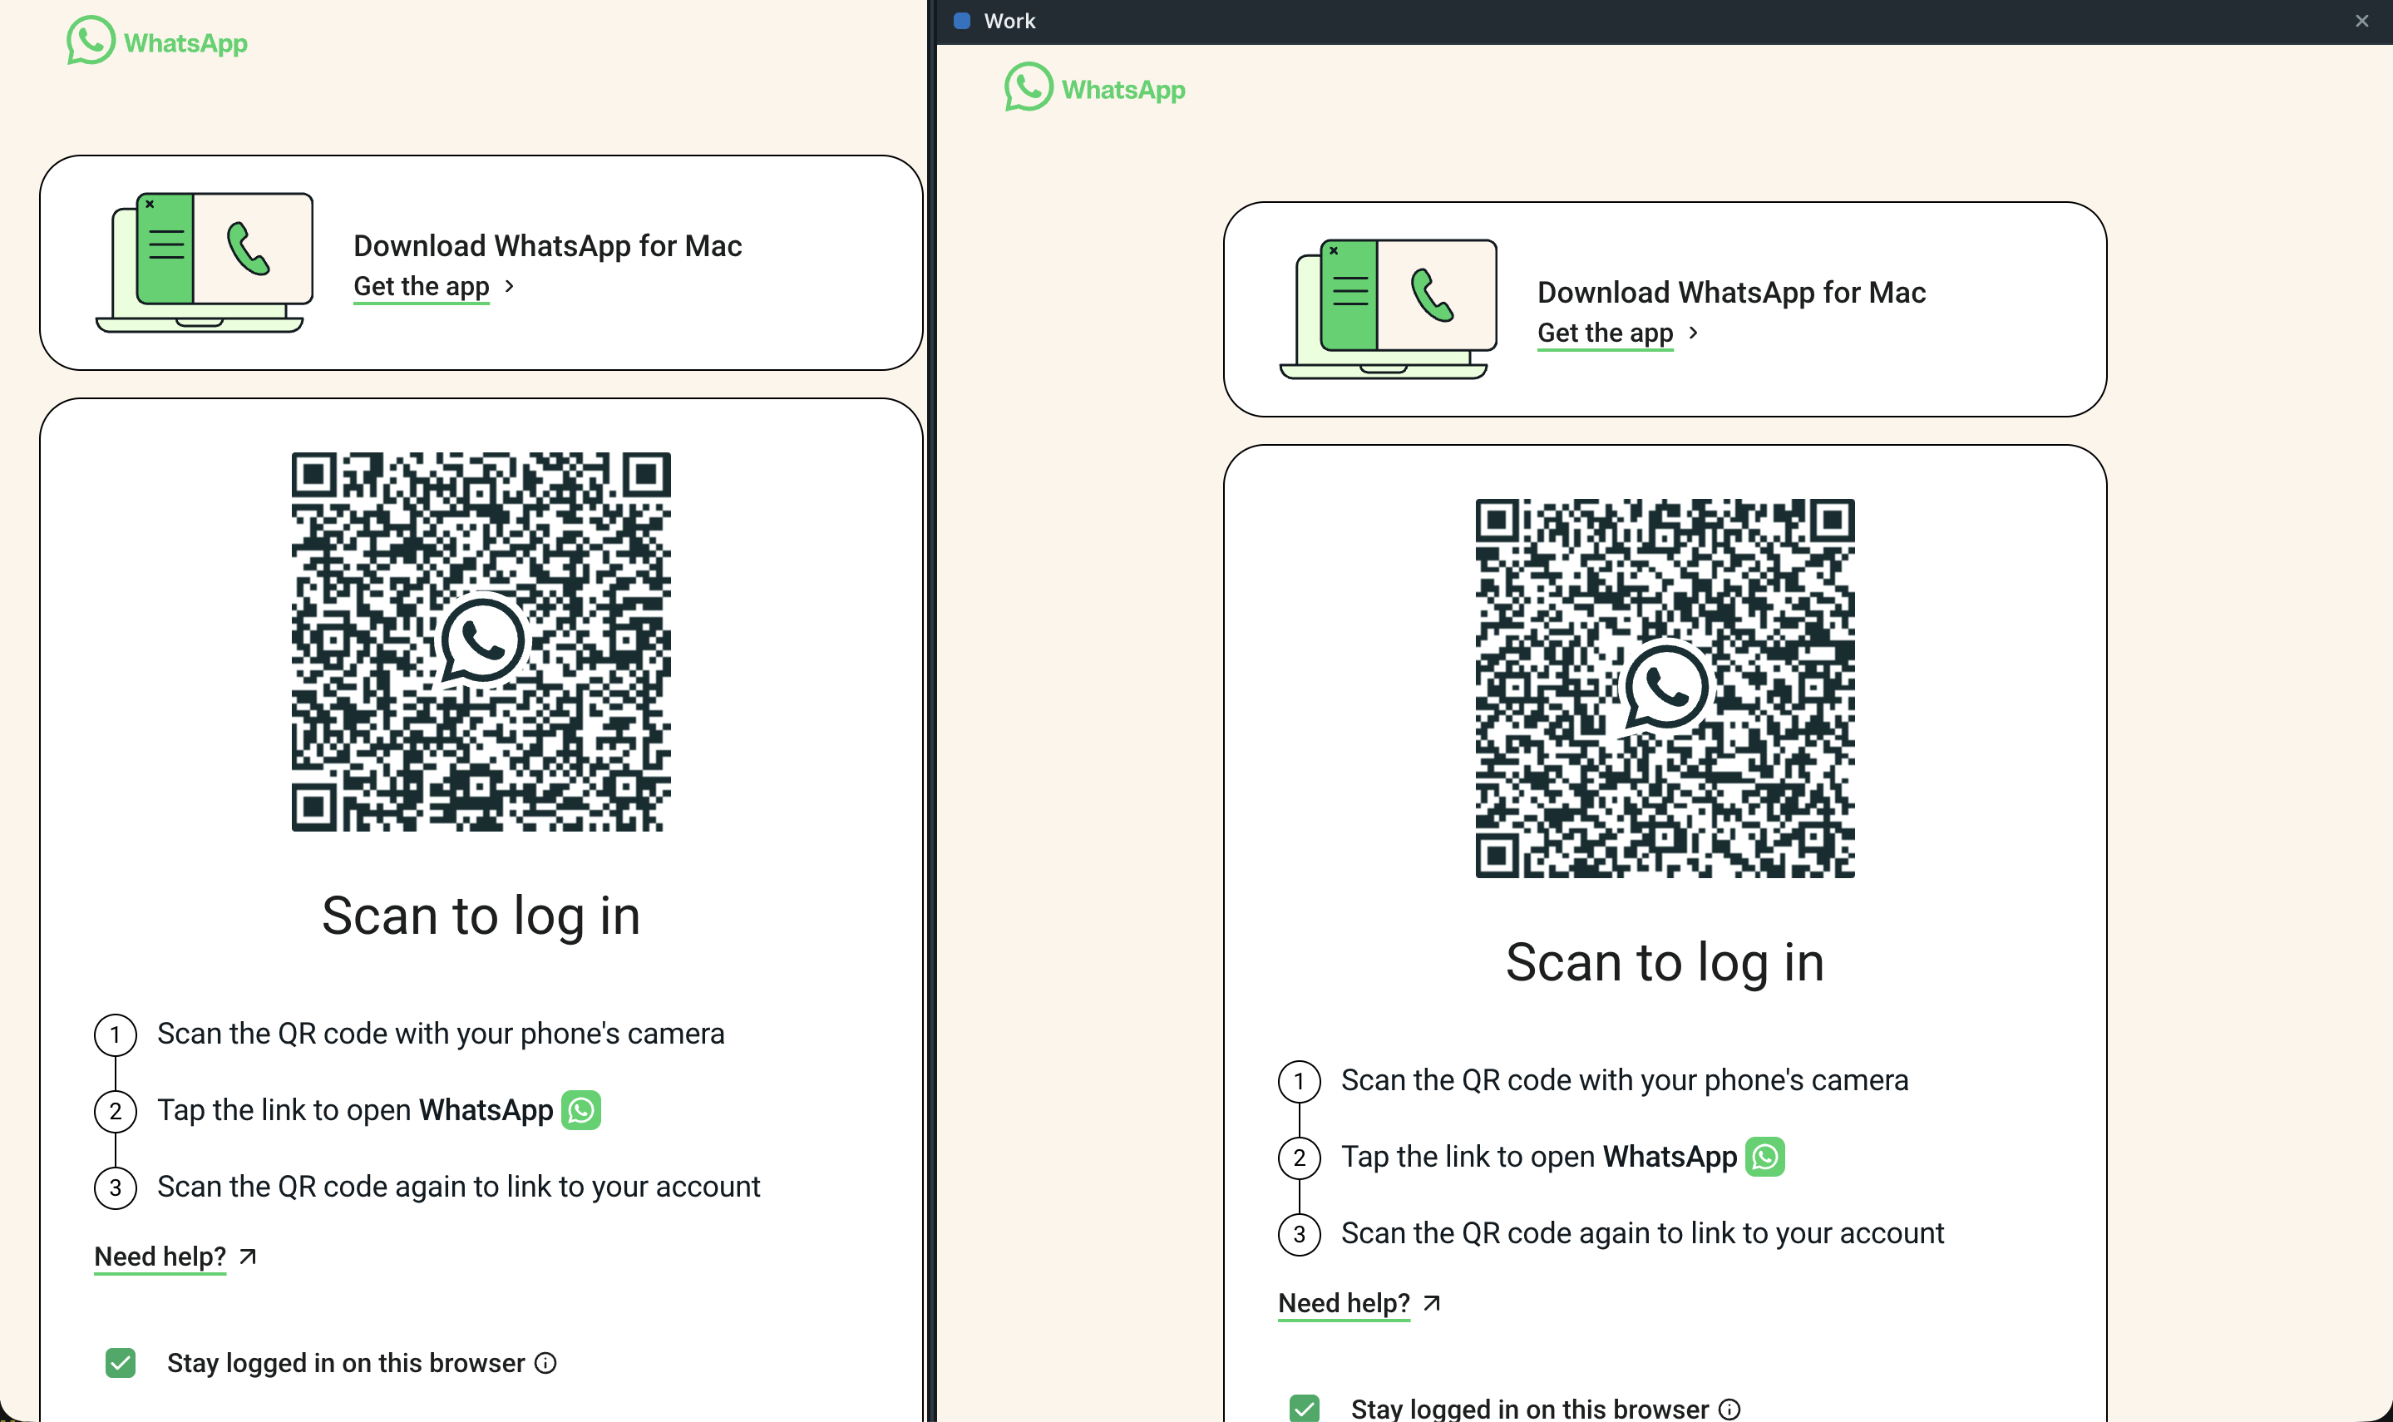Click the QR code in the left window

point(481,641)
